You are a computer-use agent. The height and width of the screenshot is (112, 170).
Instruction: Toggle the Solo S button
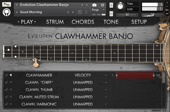pos(111,5)
